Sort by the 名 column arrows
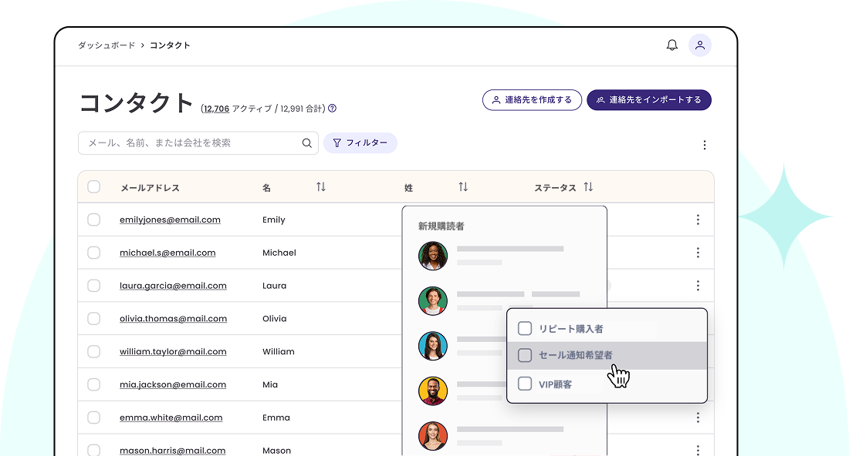This screenshot has height=456, width=849. pyautogui.click(x=321, y=187)
